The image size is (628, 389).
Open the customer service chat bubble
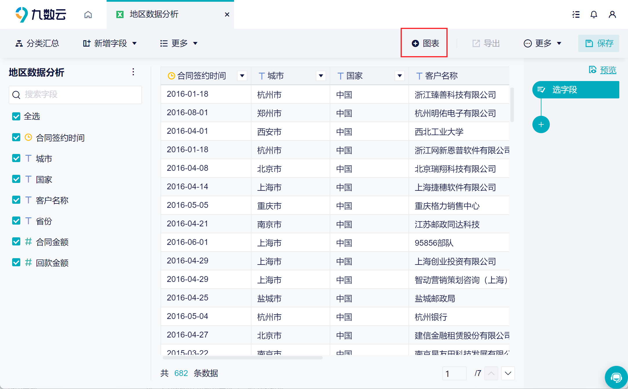[616, 377]
